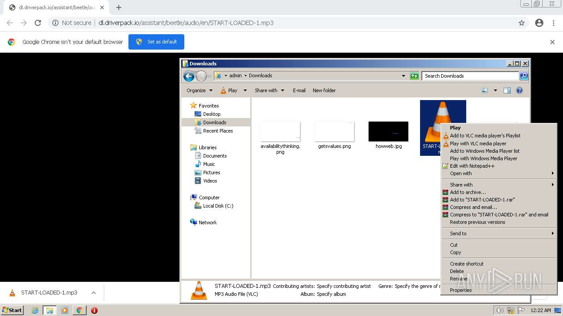Click the search magnifier icon in Explorer
Screen dimensions: 563x316
(x=523, y=76)
